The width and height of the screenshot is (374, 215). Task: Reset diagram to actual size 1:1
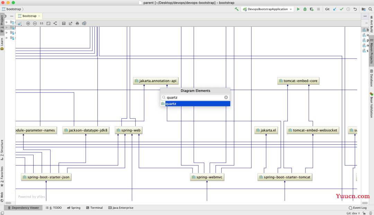click(x=42, y=23)
